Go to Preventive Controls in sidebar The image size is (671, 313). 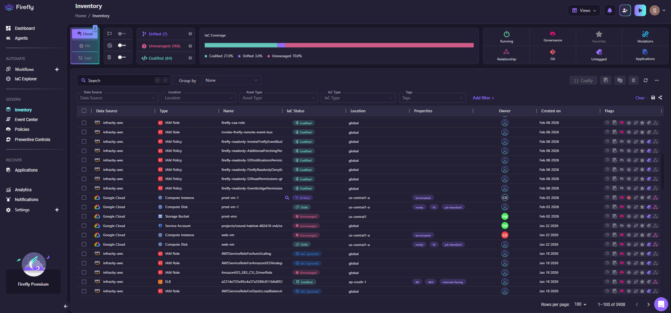tap(32, 140)
